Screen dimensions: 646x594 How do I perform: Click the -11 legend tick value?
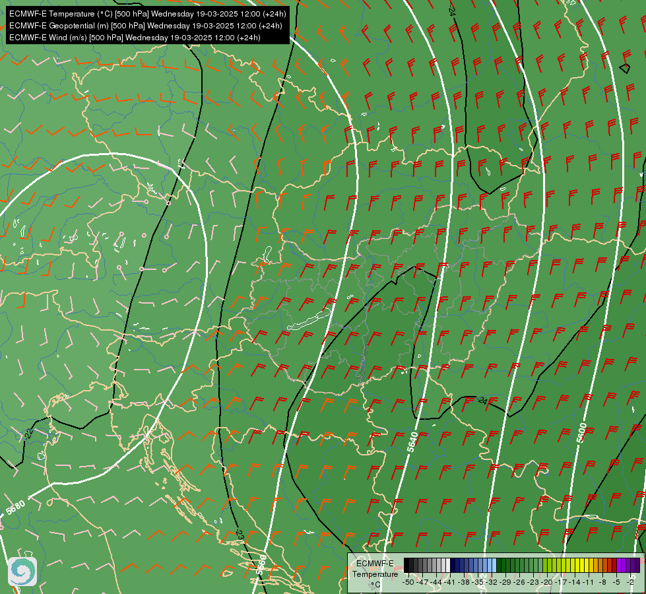pos(589,582)
